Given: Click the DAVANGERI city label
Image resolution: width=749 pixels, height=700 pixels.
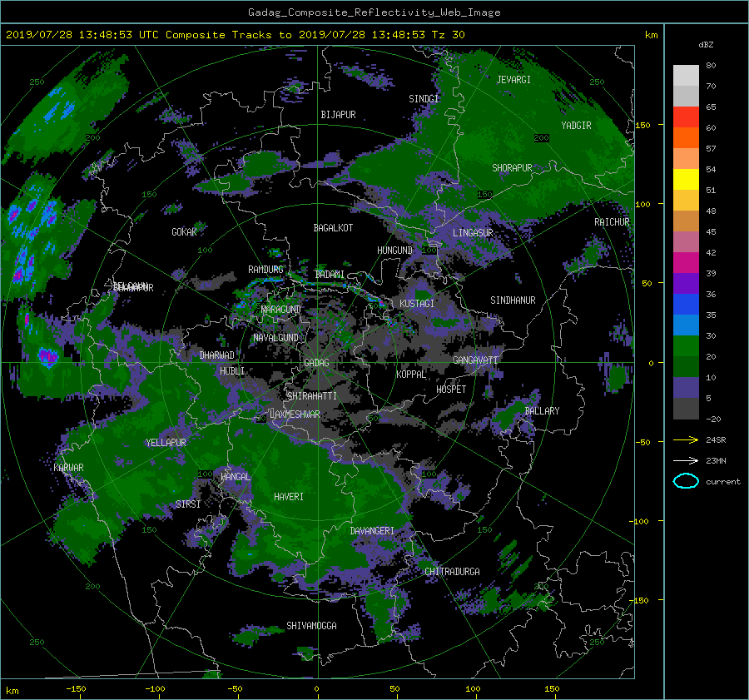Looking at the screenshot, I should pyautogui.click(x=372, y=531).
